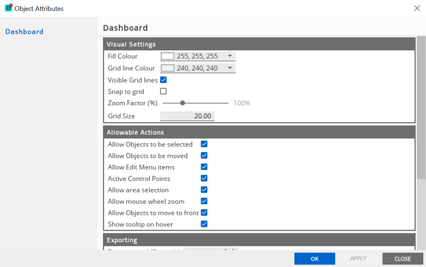Enable Snap to grid checkbox
This screenshot has width=426, height=267.
click(163, 91)
